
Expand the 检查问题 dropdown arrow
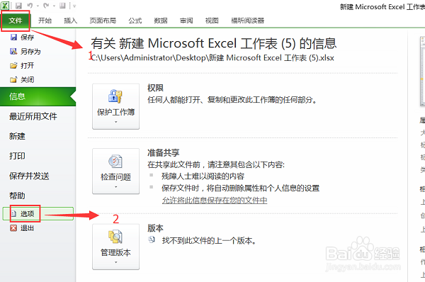pos(115,187)
